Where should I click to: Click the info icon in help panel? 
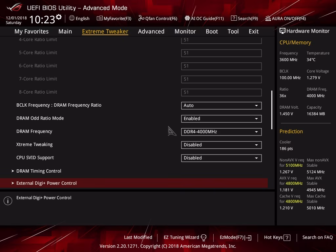coord(8,201)
